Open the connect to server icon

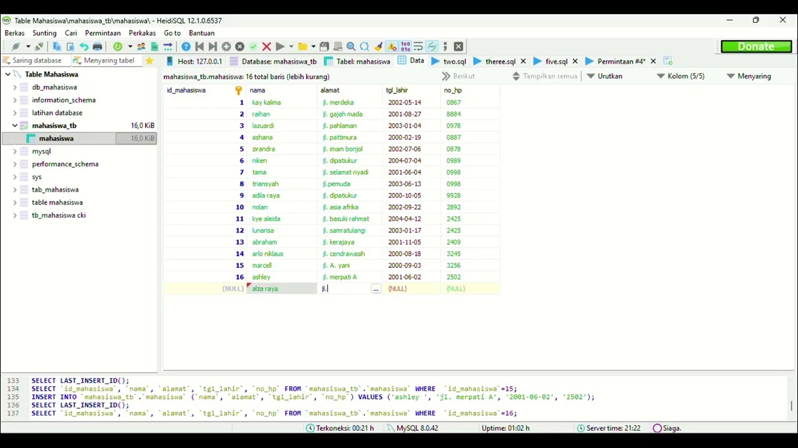pyautogui.click(x=16, y=47)
